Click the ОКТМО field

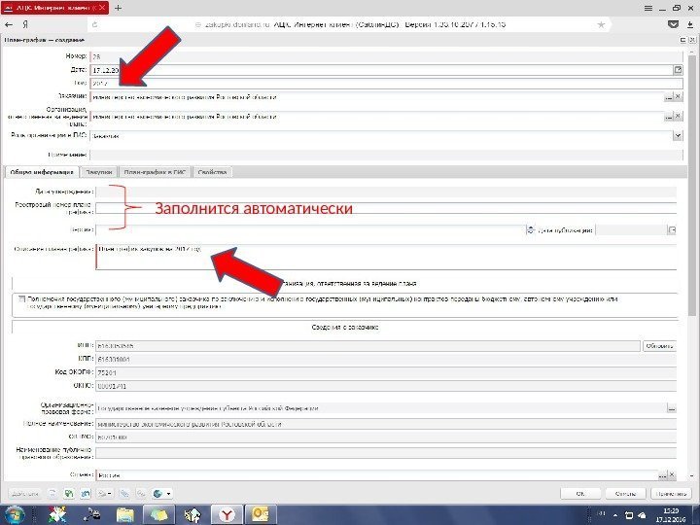tap(386, 437)
